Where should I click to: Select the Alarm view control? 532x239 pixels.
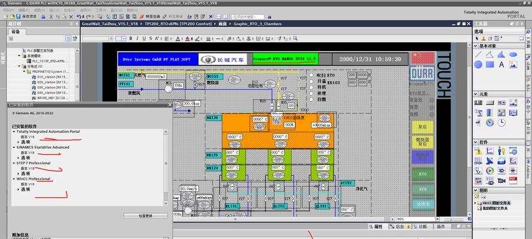pos(478,151)
